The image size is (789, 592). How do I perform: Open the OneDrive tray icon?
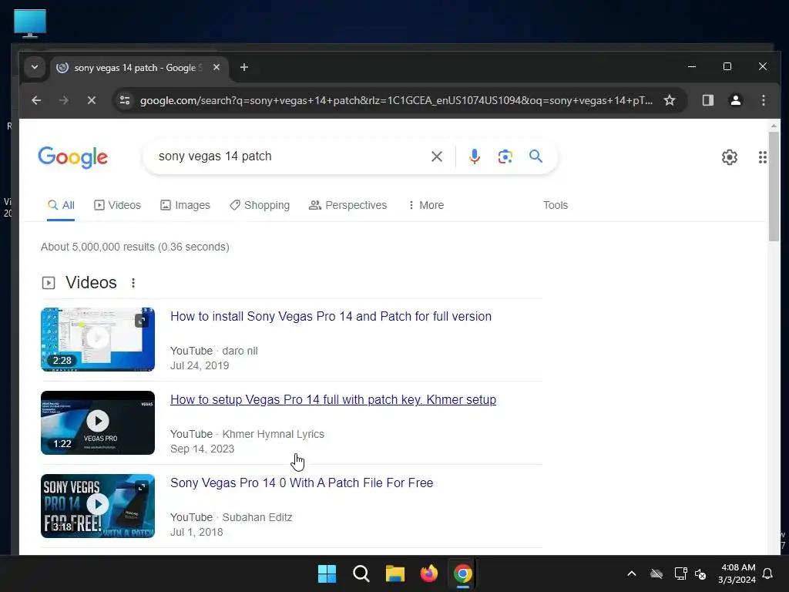tap(656, 573)
